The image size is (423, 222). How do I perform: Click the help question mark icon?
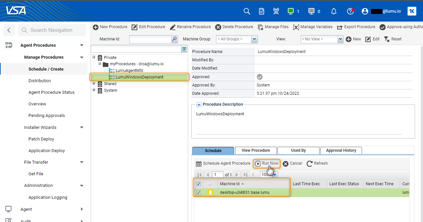click(350, 11)
